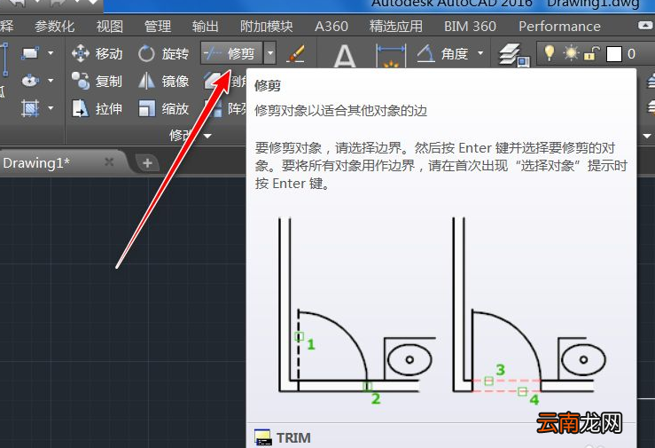655x448 pixels.
Task: Select the Move (移动) tool
Action: pyautogui.click(x=97, y=54)
